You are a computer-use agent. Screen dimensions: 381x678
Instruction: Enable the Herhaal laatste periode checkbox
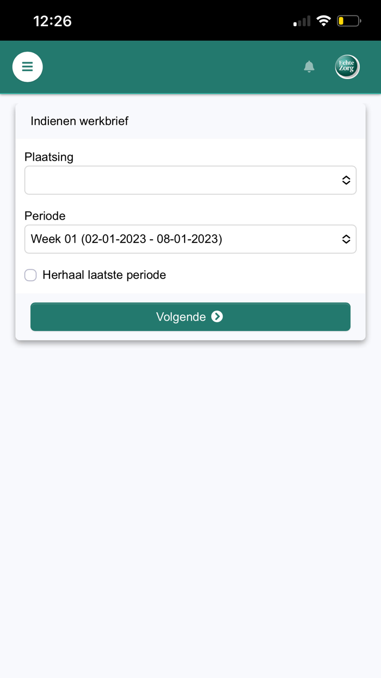point(30,275)
